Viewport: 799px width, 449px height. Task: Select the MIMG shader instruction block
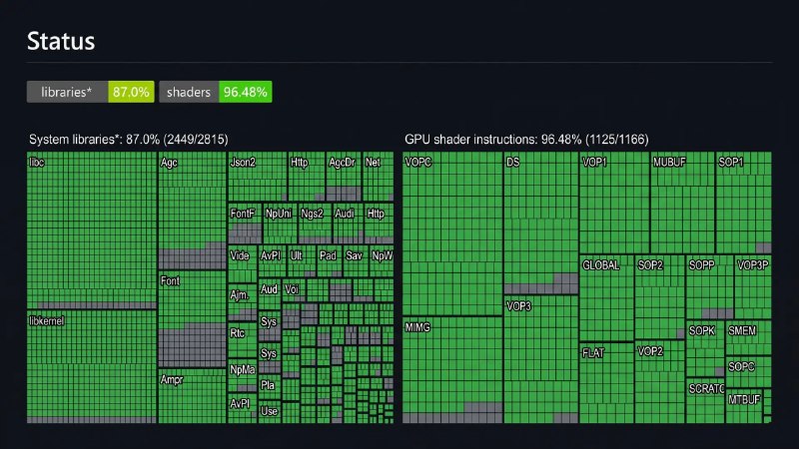(x=452, y=370)
